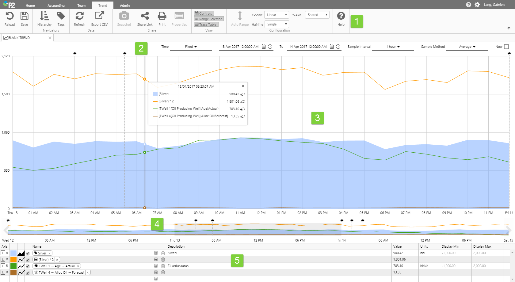This screenshot has width=515, height=282.
Task: Switch to the Accounting tab
Action: [x=56, y=6]
